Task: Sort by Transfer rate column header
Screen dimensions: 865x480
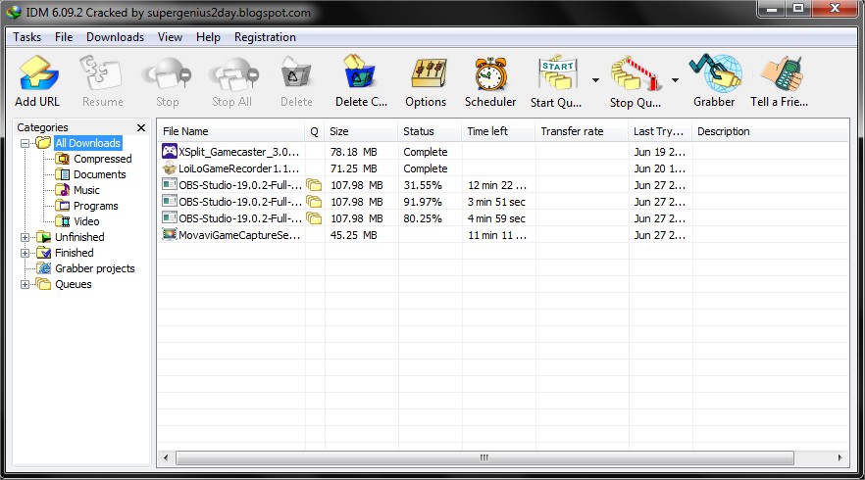Action: tap(582, 131)
